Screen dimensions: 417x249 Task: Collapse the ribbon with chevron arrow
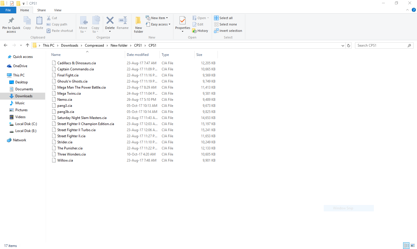point(407,10)
